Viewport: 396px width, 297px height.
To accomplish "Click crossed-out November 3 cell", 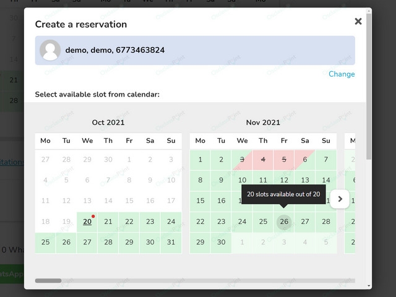I will click(x=242, y=160).
